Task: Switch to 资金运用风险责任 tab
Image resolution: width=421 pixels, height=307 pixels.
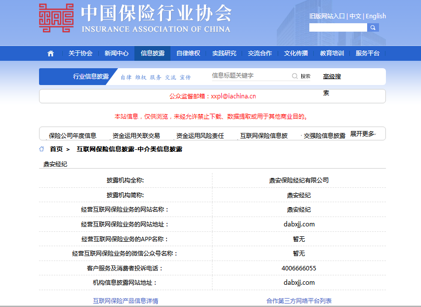Action: [x=200, y=135]
